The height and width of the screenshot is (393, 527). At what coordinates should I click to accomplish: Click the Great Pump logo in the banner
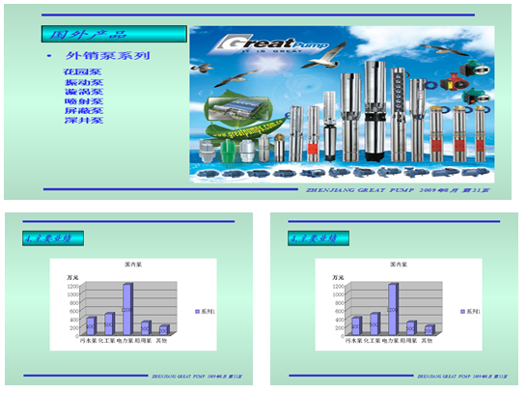click(269, 44)
